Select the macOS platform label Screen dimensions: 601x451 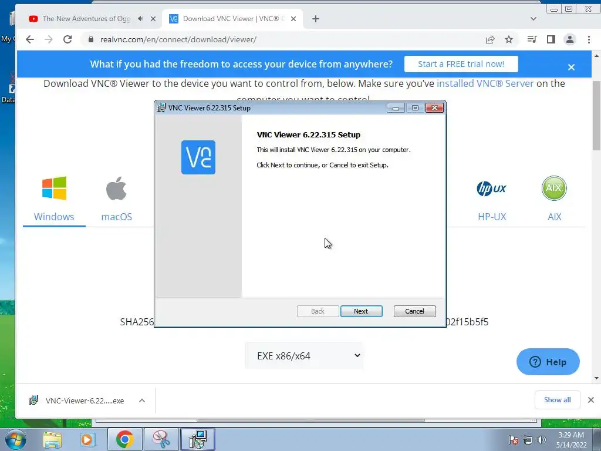point(117,217)
